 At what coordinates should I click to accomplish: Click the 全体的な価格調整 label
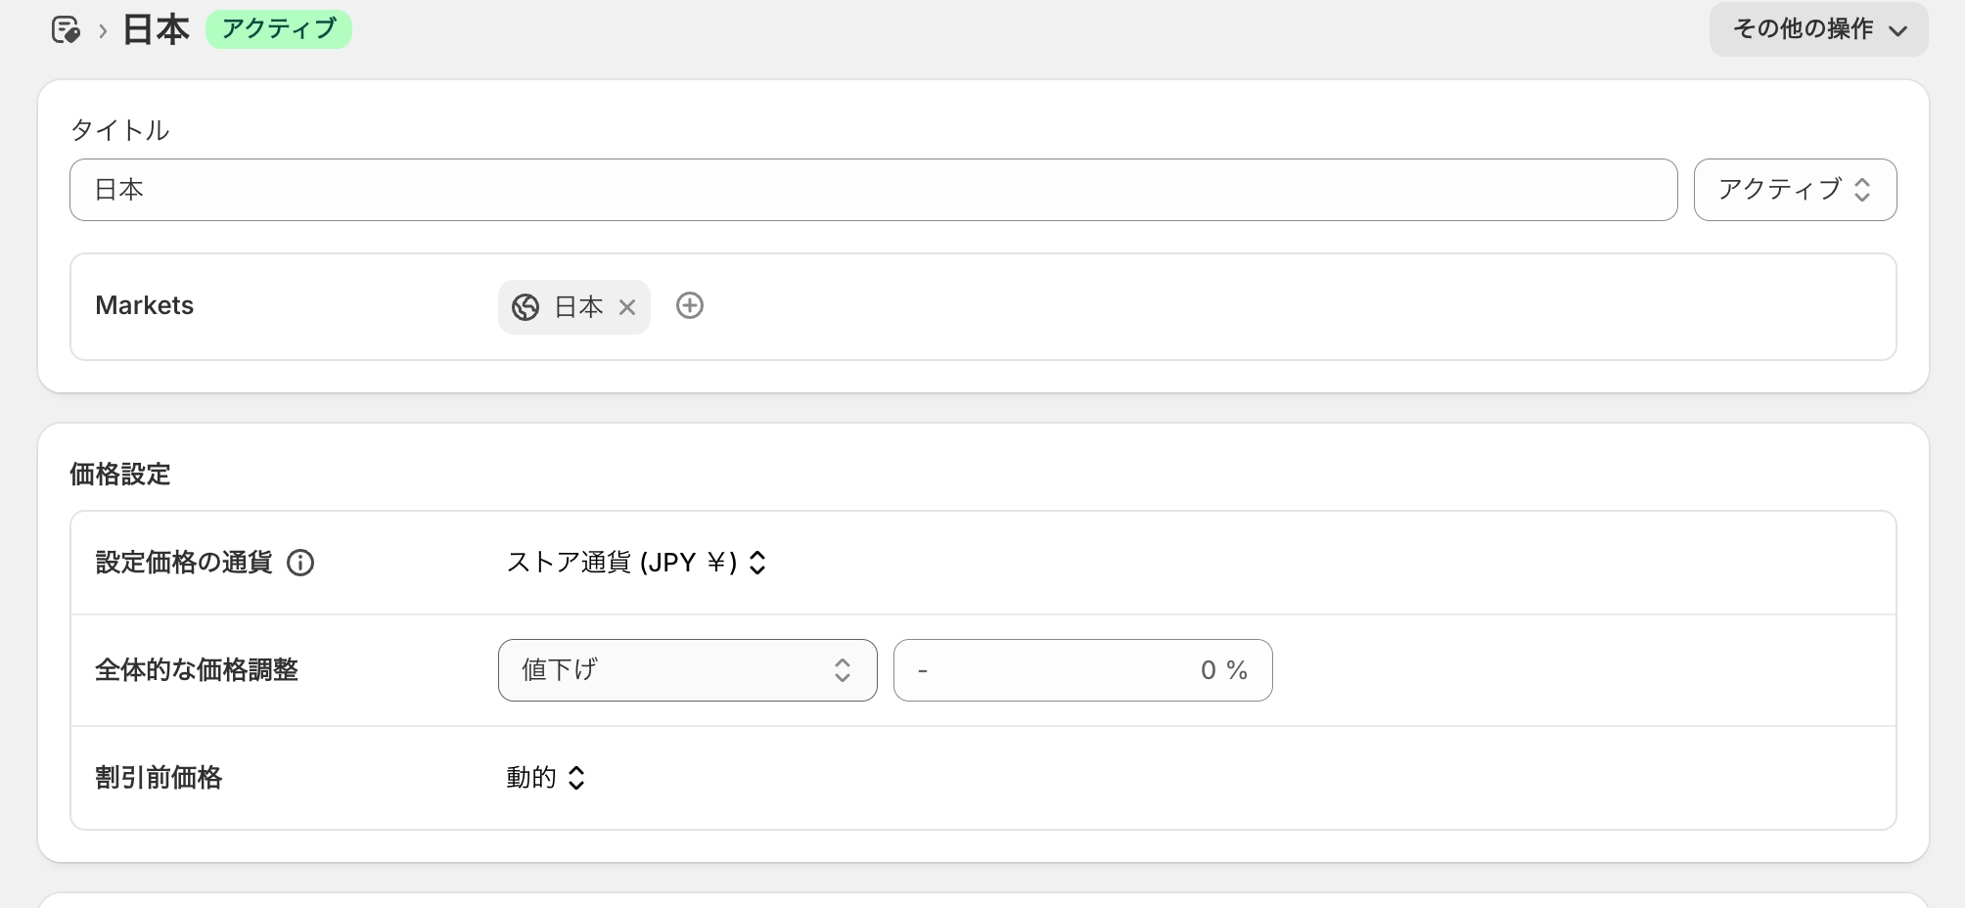197,670
